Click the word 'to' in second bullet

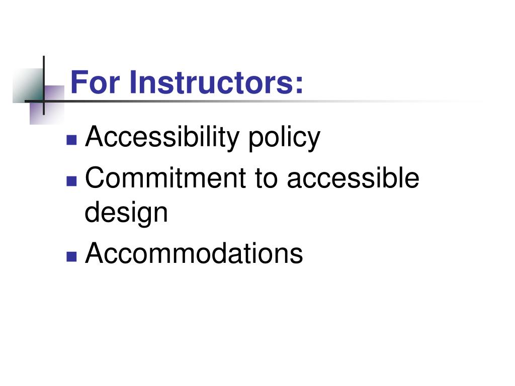coord(267,178)
